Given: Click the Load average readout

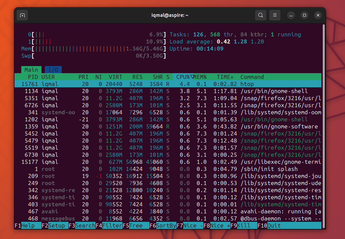Looking at the screenshot, I should (x=217, y=41).
